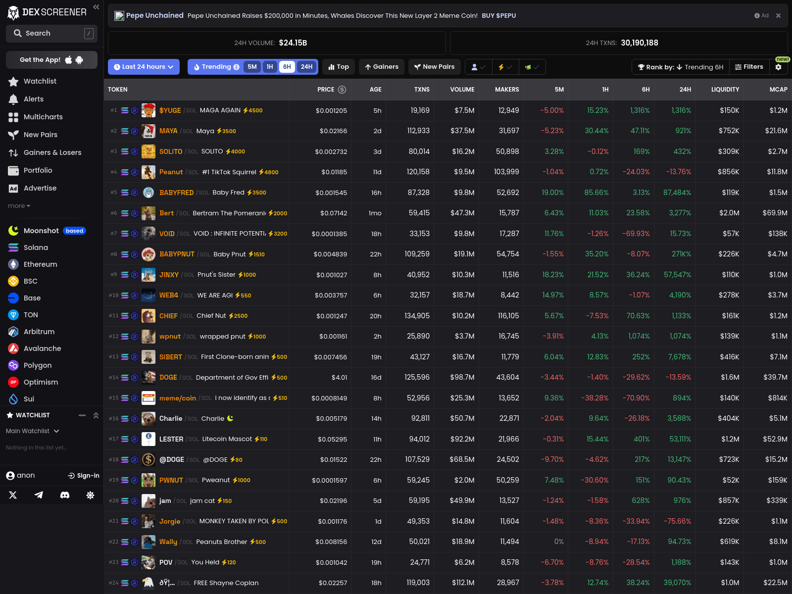The width and height of the screenshot is (792, 594).
Task: Sort table by LIQUIDITY column
Action: tap(725, 90)
